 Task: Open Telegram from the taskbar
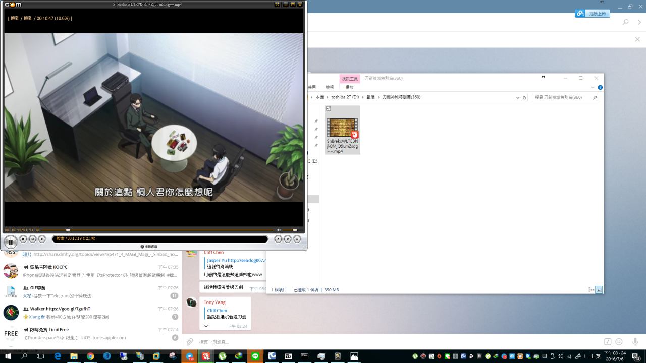pos(190,356)
